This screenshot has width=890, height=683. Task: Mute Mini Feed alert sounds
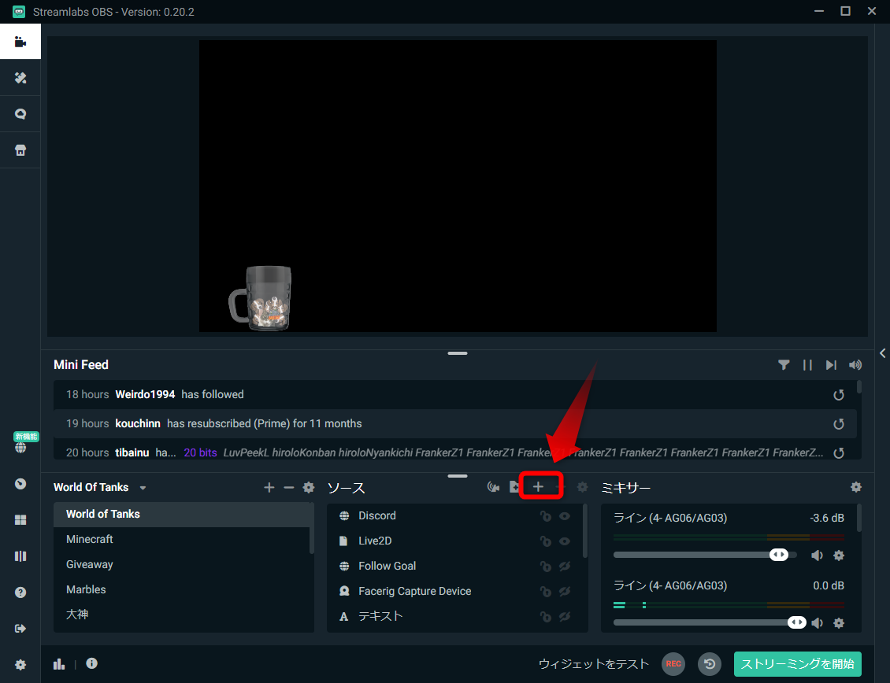tap(855, 365)
